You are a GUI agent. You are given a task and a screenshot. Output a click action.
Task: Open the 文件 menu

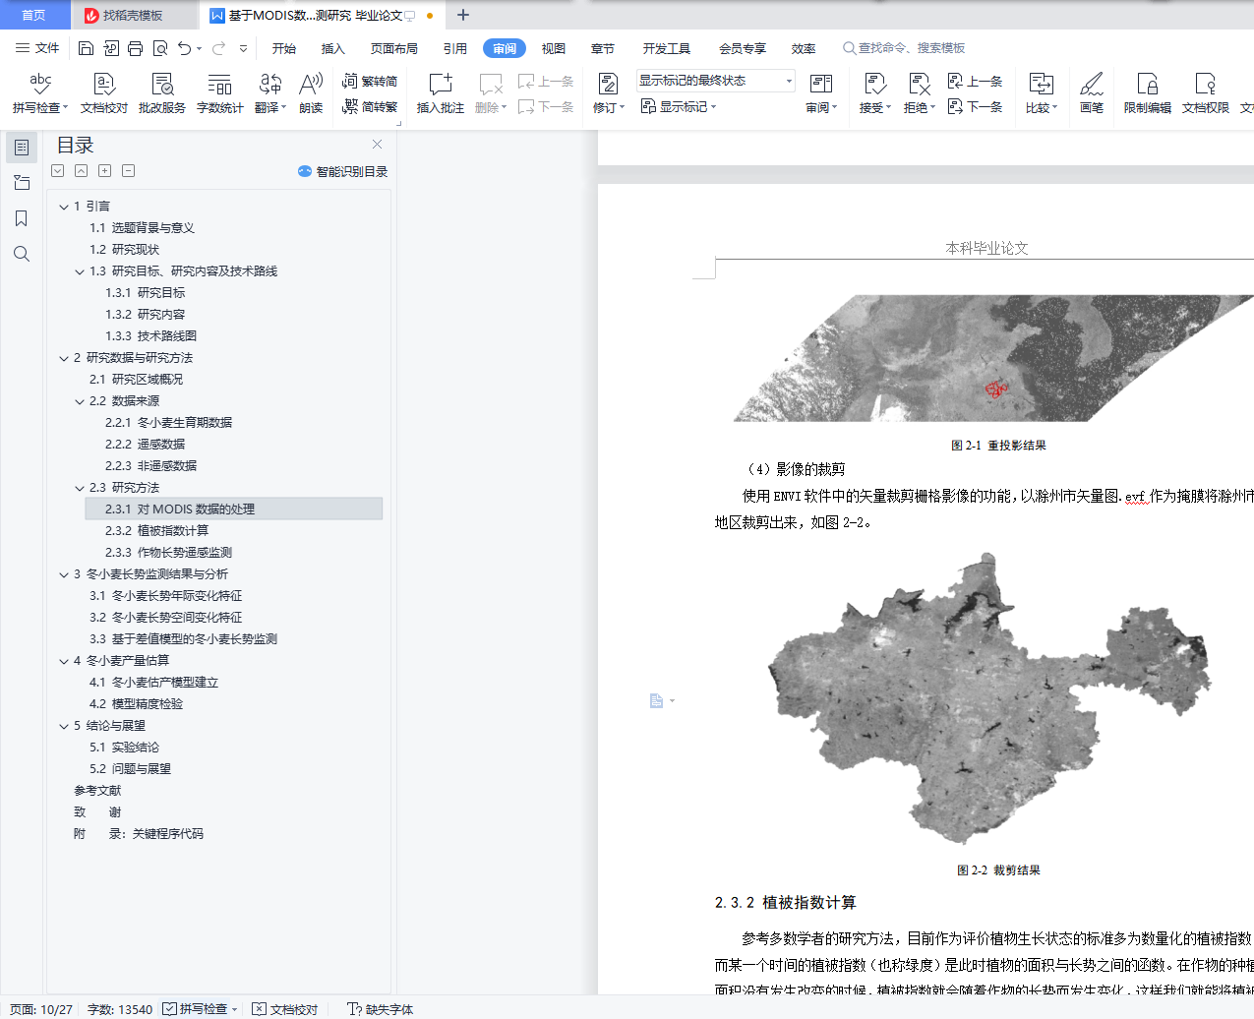[x=37, y=48]
